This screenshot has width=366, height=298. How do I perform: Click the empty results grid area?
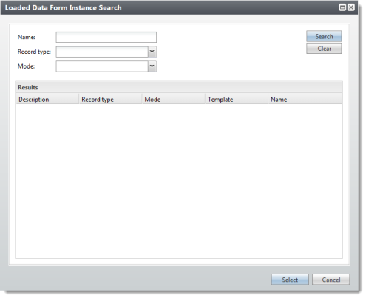click(x=179, y=181)
